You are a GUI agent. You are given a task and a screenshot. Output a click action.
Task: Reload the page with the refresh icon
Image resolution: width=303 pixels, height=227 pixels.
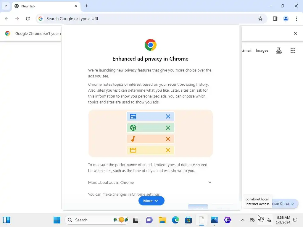click(28, 19)
